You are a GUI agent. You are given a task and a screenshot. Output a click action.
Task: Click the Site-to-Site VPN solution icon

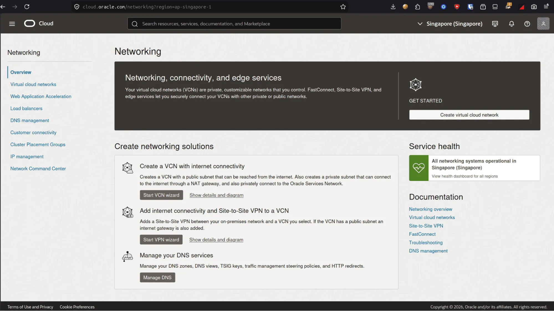coord(127,212)
